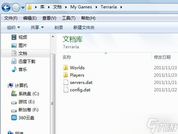The height and width of the screenshot is (134, 178).
Task: Select the Worlds folder name
Action: [x=77, y=68]
